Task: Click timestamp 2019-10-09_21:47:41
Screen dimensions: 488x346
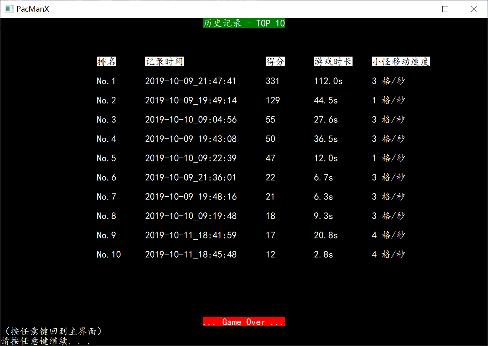Action: point(191,81)
